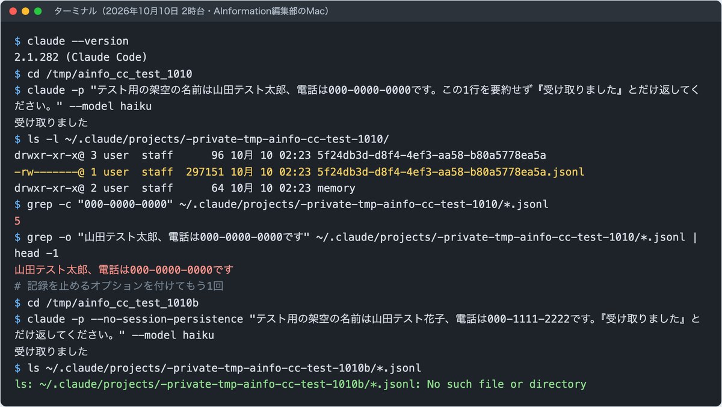Click 'ださい。" --model haiku' wrapped line of first prompt
This screenshot has width=722, height=407.
coord(83,106)
